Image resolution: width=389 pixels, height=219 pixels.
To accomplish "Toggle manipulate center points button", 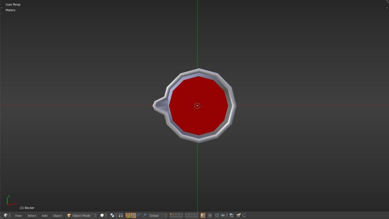I will point(121,215).
